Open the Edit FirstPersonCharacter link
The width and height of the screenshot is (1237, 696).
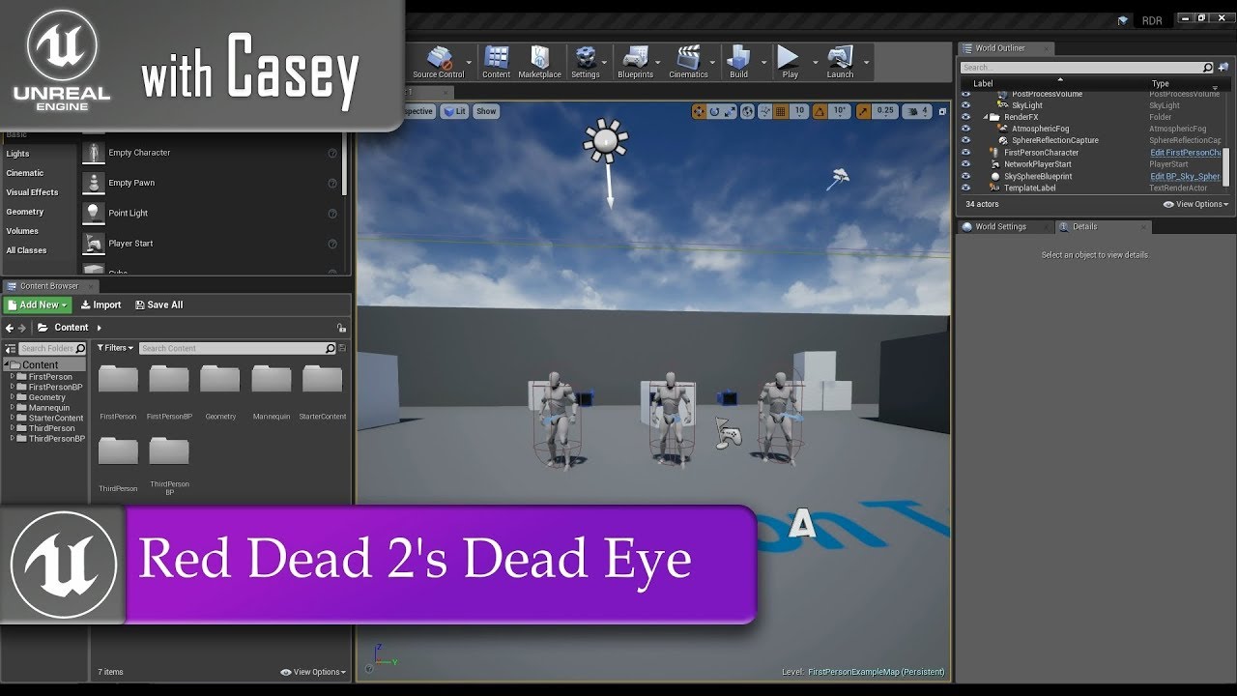coord(1187,153)
